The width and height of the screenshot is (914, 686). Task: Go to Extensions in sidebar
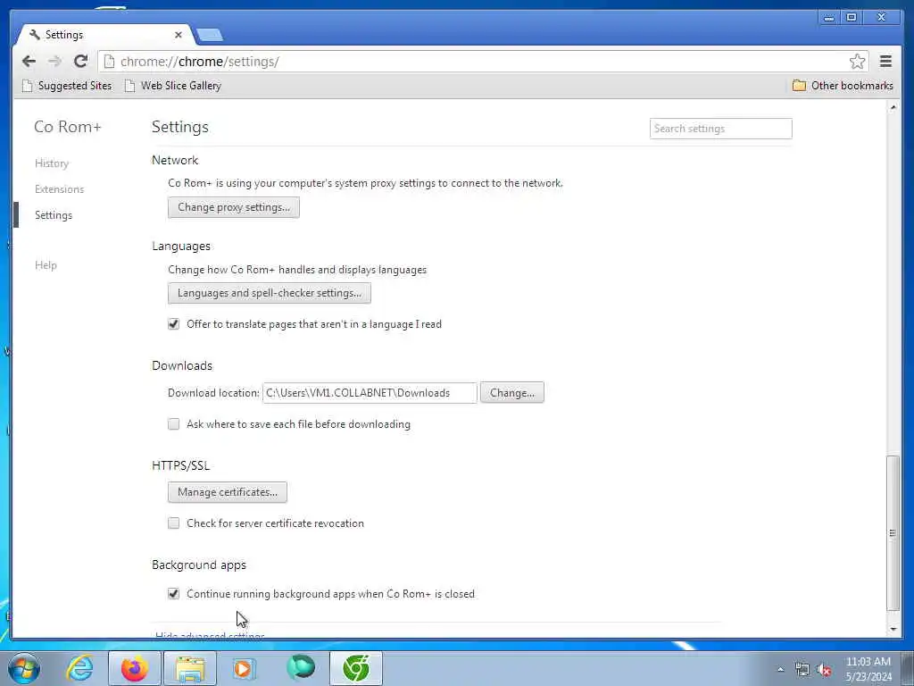click(60, 189)
